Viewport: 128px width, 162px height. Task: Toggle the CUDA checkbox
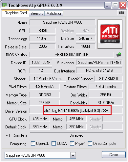point(53,144)
